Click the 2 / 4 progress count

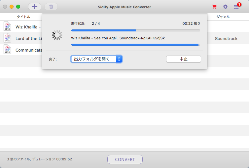96,23
